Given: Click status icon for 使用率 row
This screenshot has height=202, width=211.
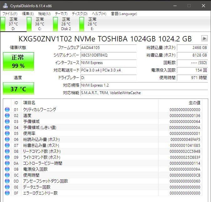Looking at the screenshot, I should click(x=7, y=133).
